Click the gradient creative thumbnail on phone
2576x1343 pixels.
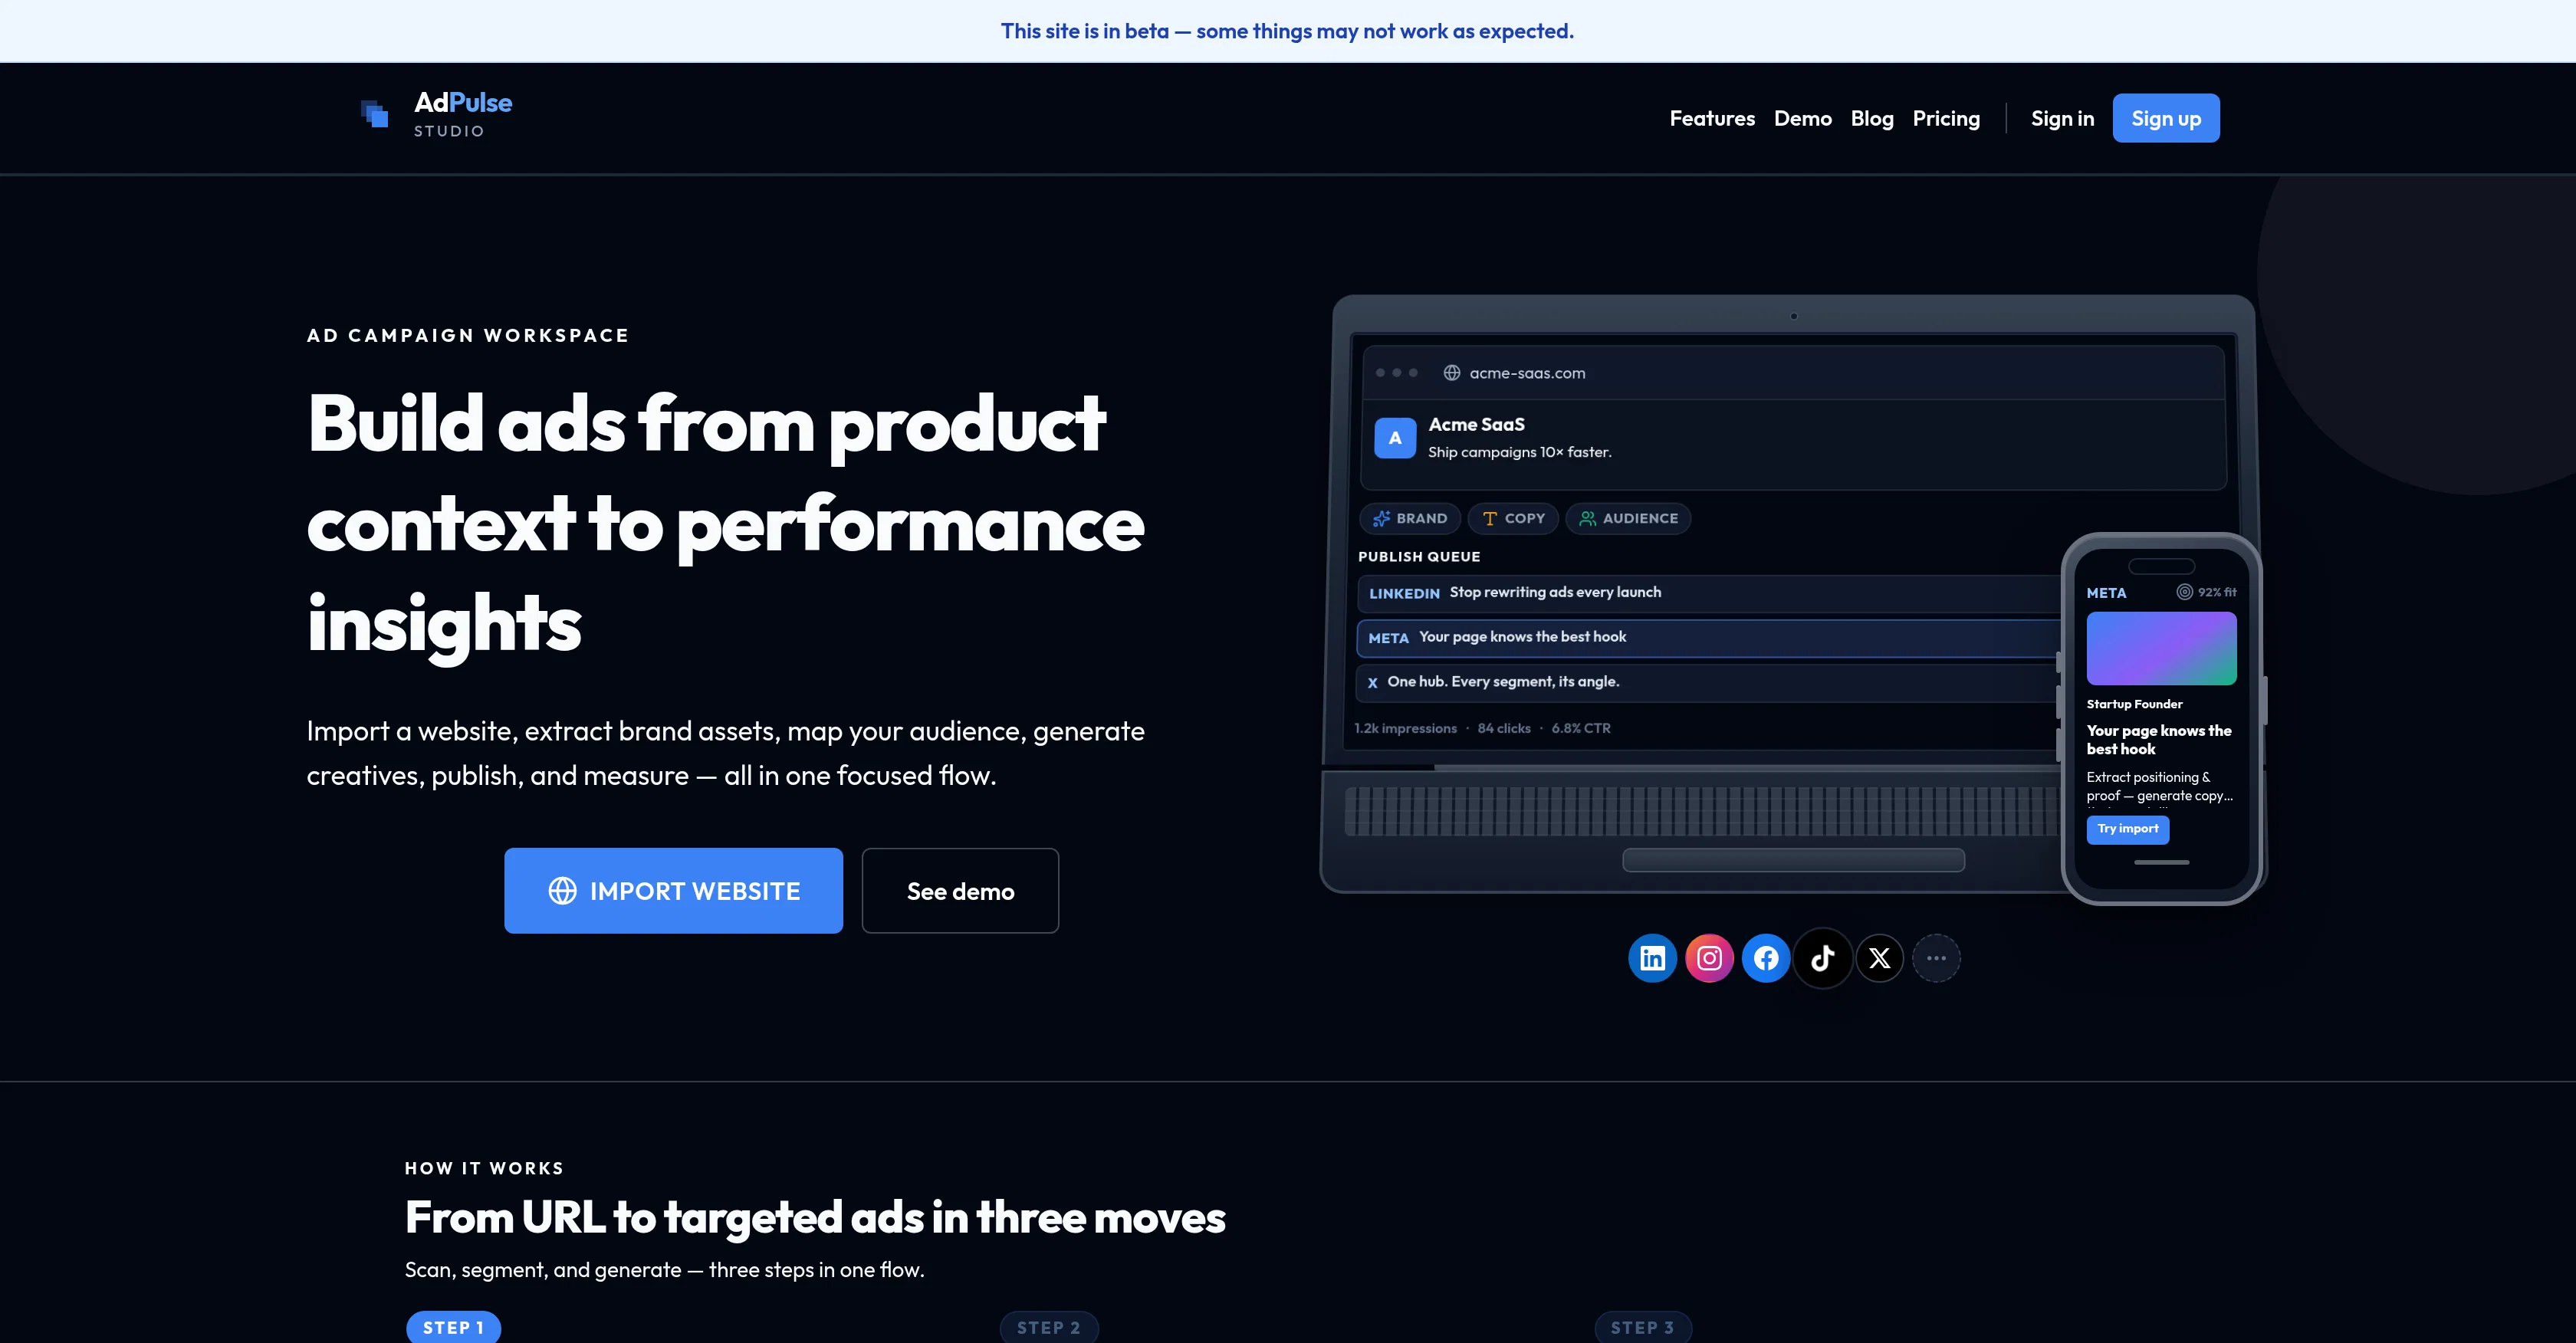tap(2161, 649)
